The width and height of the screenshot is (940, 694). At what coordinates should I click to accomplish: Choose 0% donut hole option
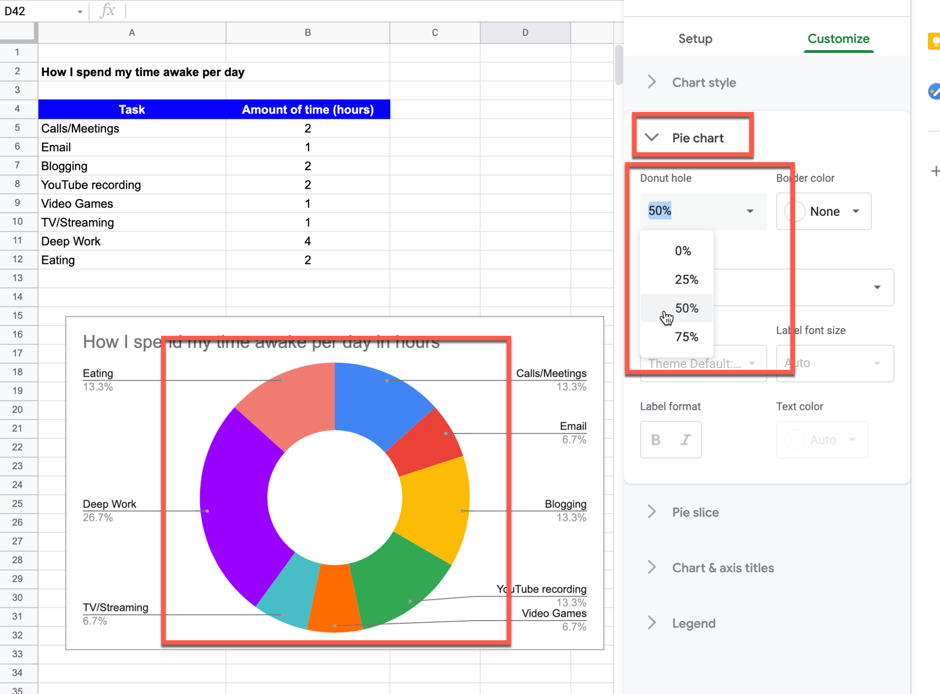(x=677, y=251)
